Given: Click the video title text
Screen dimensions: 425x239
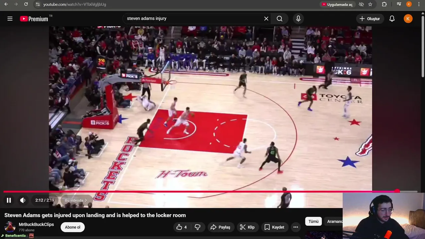Looking at the screenshot, I should 95,215.
